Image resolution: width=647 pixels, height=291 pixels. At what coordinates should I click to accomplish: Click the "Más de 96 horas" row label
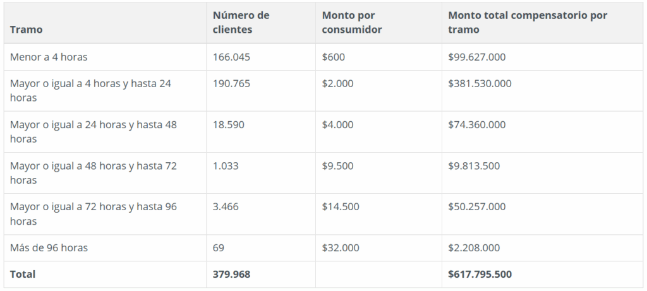(x=49, y=248)
